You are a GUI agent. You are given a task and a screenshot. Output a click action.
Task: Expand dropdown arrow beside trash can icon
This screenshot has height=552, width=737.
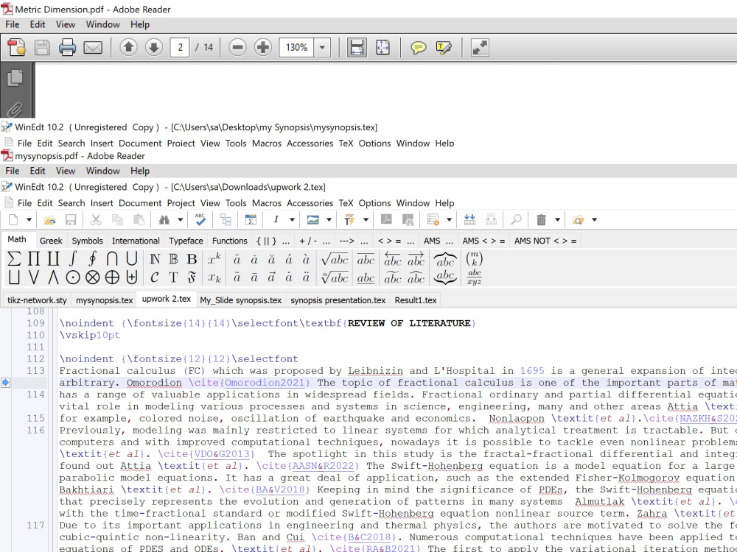click(x=557, y=219)
